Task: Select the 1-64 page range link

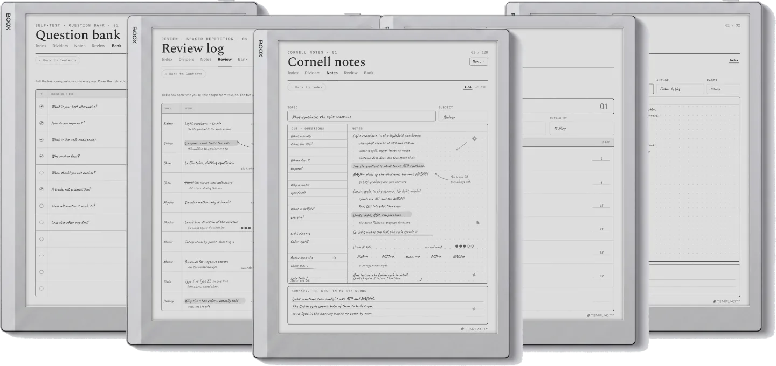Action: [x=467, y=87]
